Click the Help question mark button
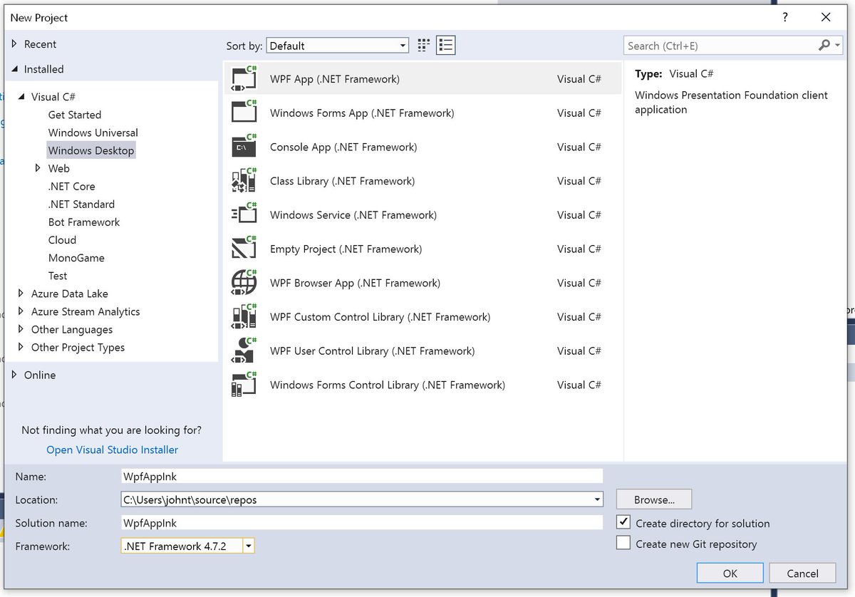Screen dimensions: 855x597 784,17
